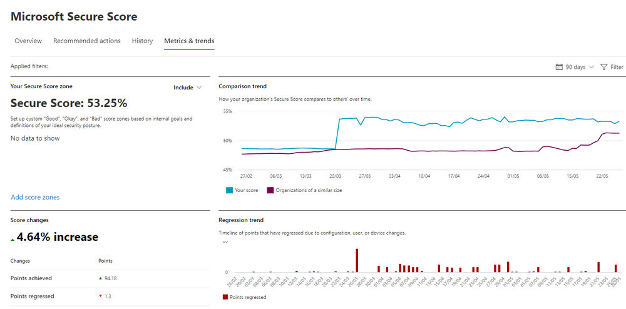The height and width of the screenshot is (309, 626).
Task: Click the Applied filters label
Action: click(x=29, y=66)
